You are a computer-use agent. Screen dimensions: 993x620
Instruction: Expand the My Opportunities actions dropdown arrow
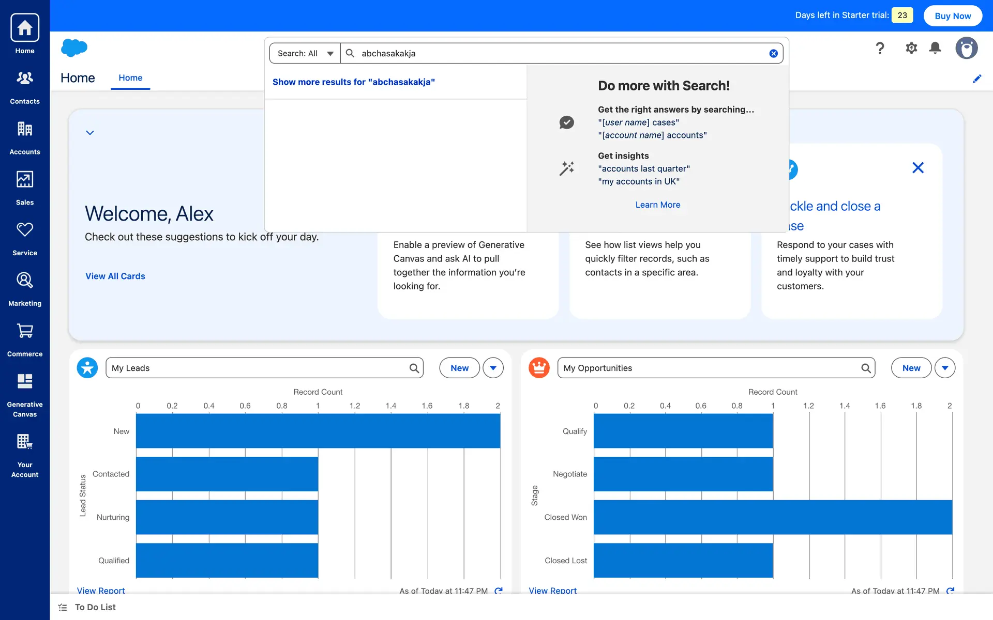pyautogui.click(x=945, y=368)
